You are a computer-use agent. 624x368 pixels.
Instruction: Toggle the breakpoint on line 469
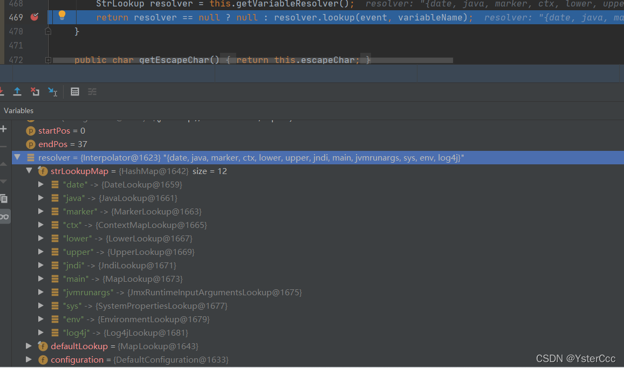click(35, 17)
